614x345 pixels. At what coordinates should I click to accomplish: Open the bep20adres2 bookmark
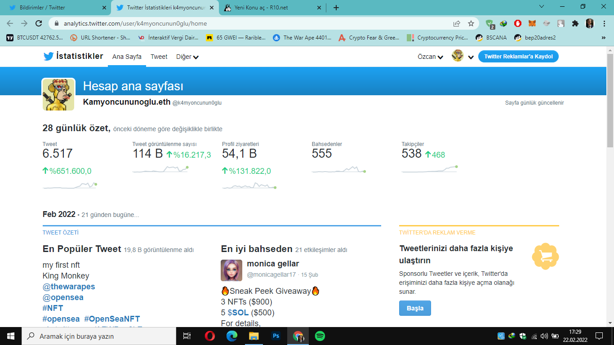[535, 38]
